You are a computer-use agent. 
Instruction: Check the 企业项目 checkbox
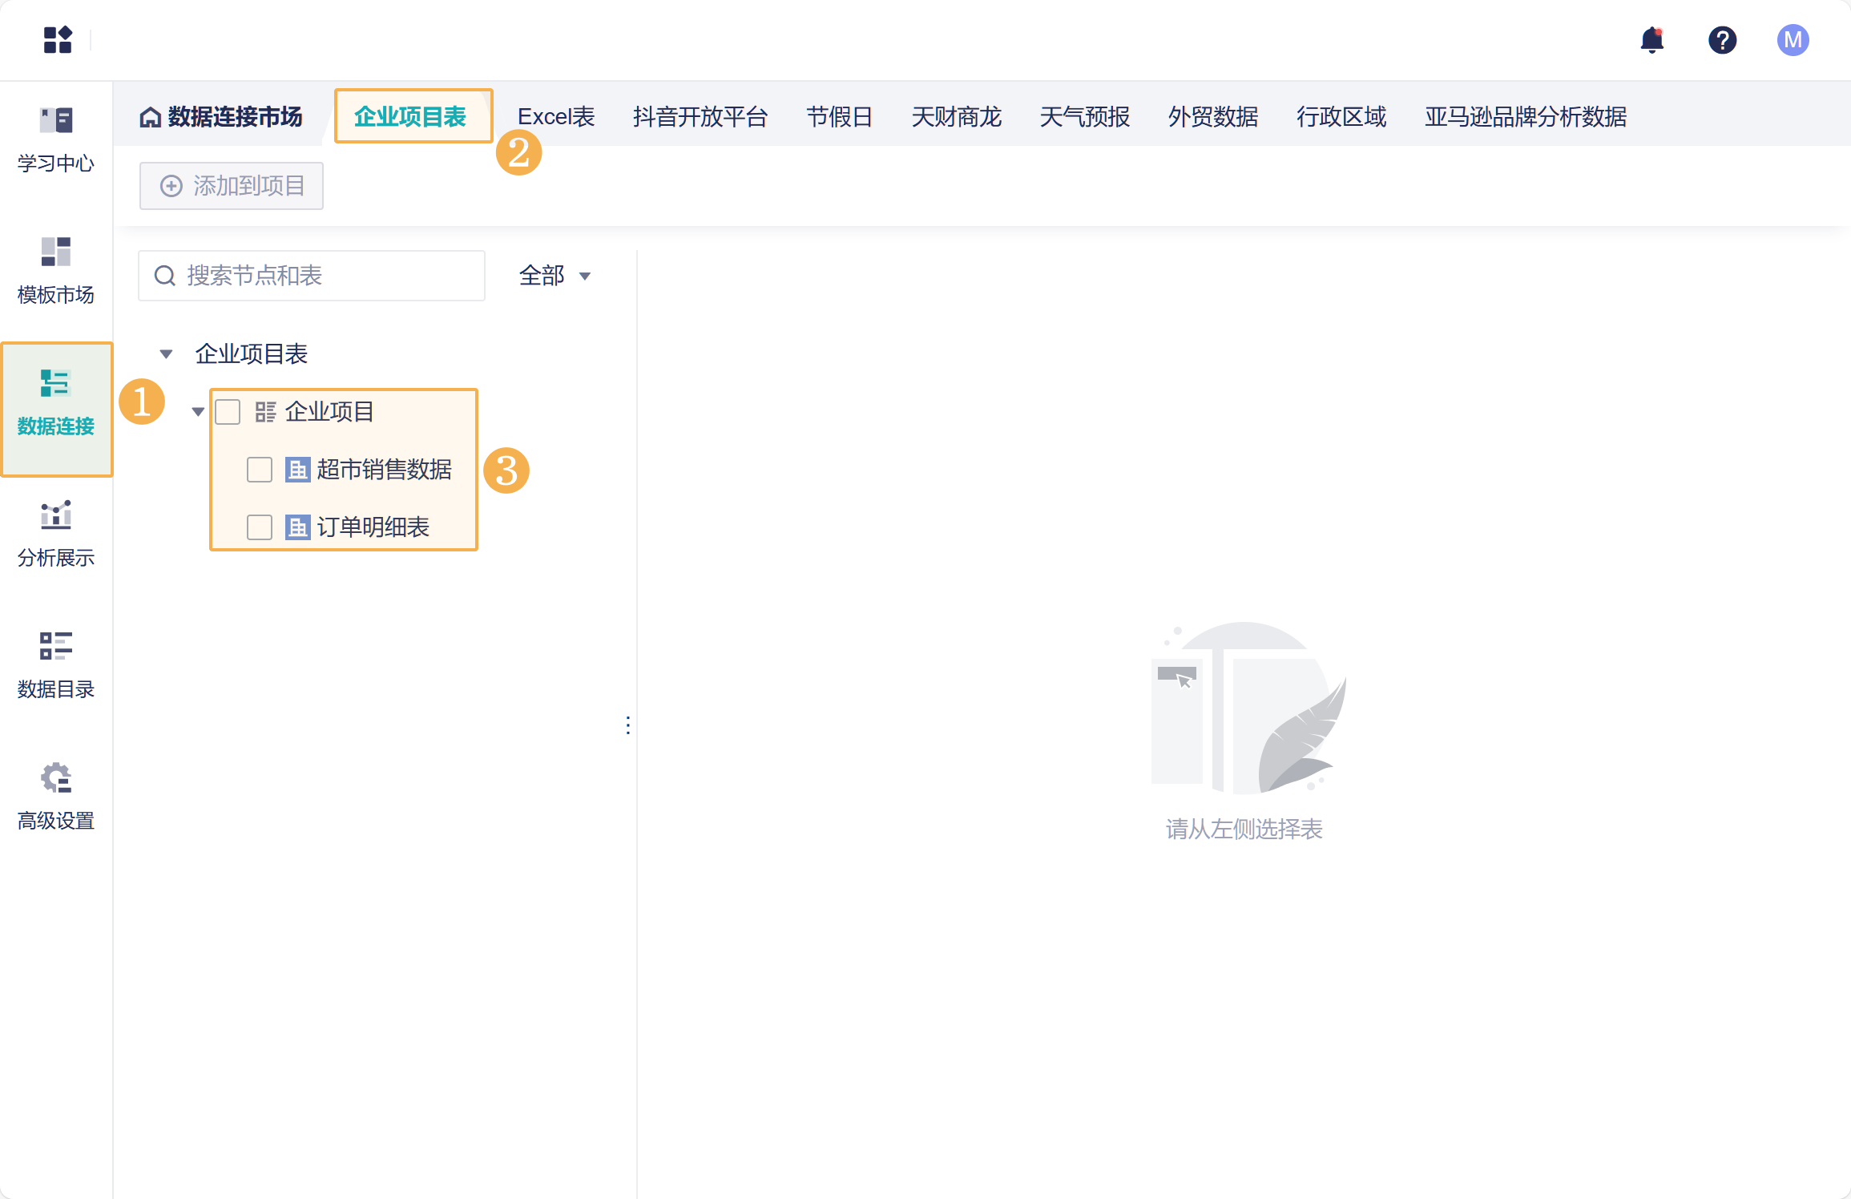tap(228, 412)
